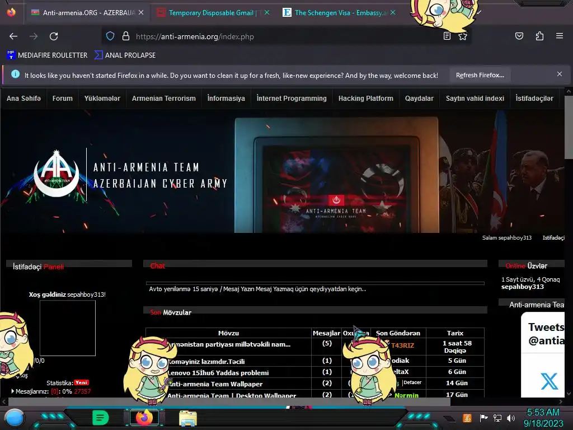Open T43RIZ user profile link
Screen dimensions: 573x430
[402, 345]
